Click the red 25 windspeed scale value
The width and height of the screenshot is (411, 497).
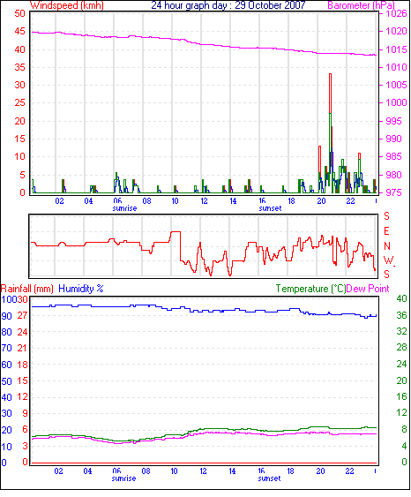coord(20,103)
